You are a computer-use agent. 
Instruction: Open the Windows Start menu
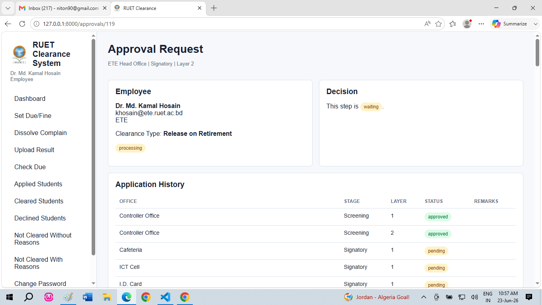pyautogui.click(x=10, y=297)
